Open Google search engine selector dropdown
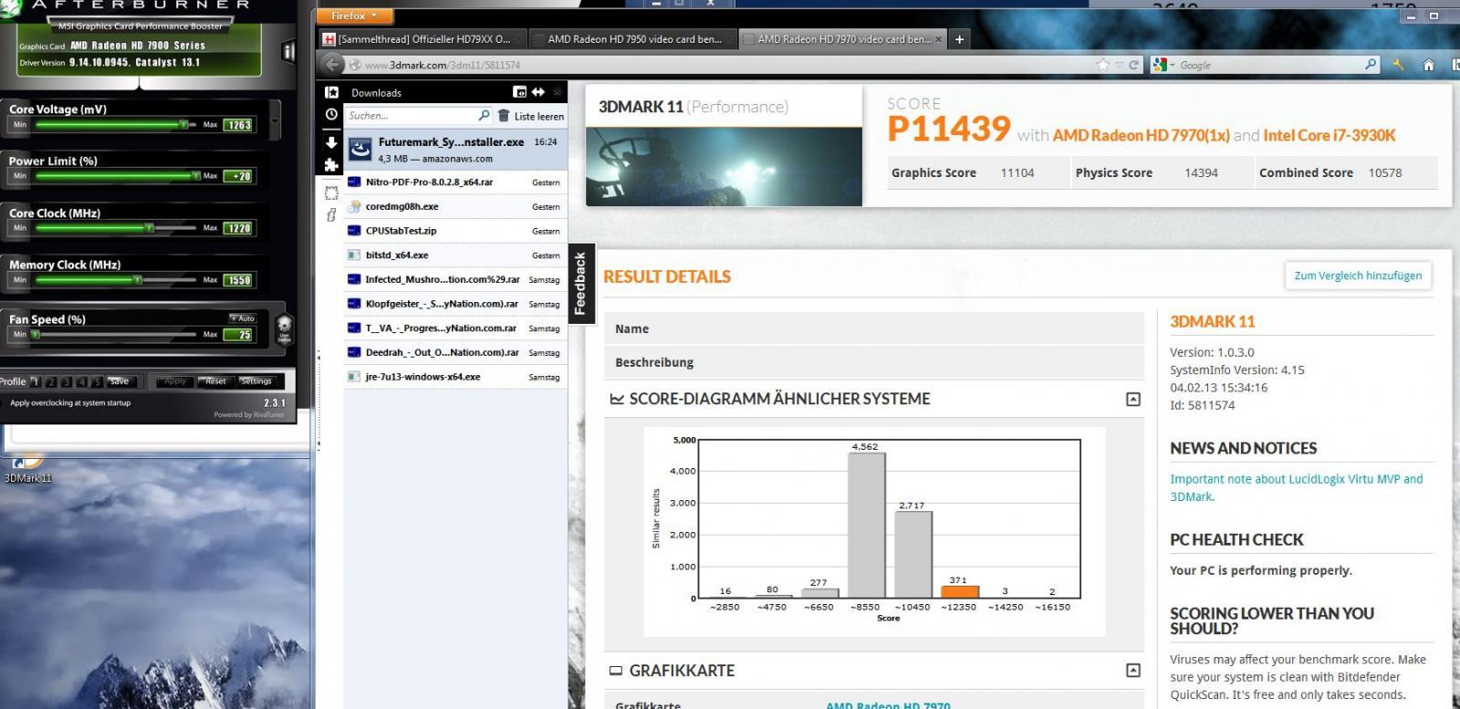1460x709 pixels. [1163, 65]
